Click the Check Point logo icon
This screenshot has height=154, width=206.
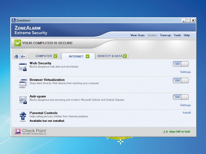coord(18,131)
